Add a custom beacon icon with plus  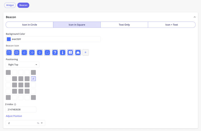[85, 52]
